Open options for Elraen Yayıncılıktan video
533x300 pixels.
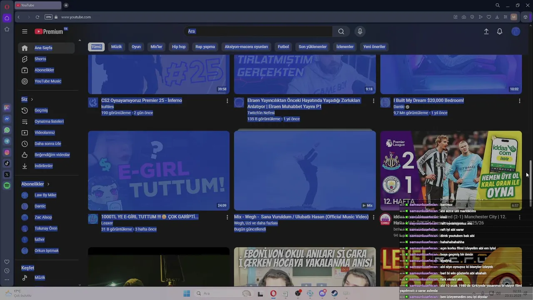tap(373, 101)
